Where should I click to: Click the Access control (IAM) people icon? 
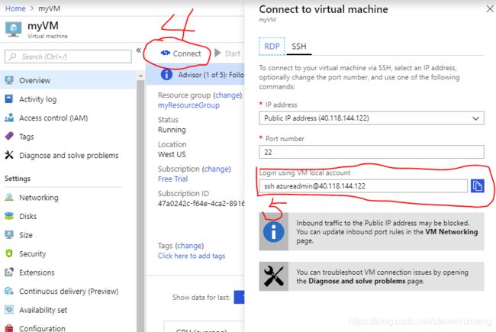coord(9,118)
